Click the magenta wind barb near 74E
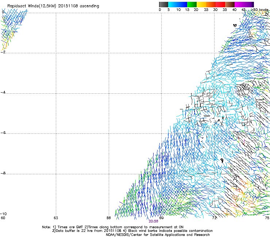The image size is (270, 237). click(244, 141)
